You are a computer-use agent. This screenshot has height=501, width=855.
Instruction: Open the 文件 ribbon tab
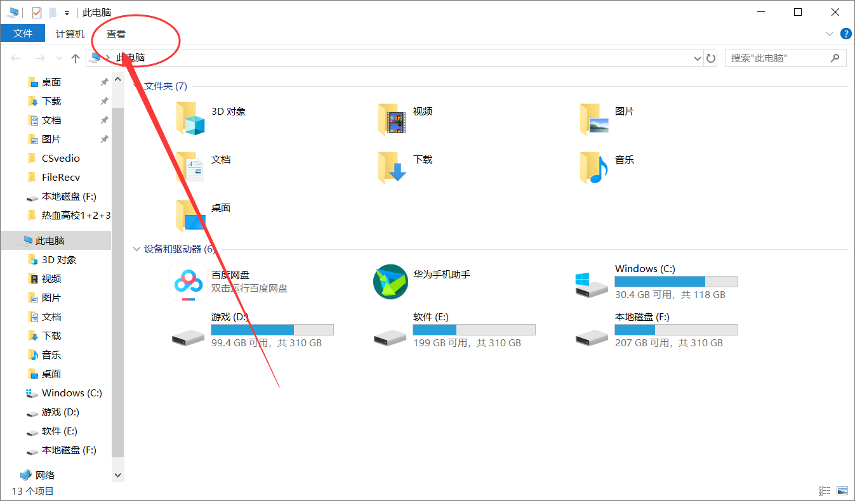pos(23,34)
